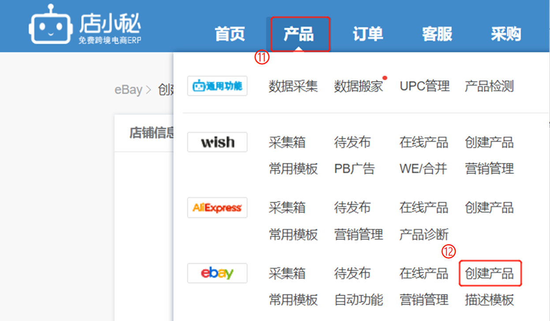Open 常用模板 in the AliExpress section
The width and height of the screenshot is (550, 321).
(x=293, y=234)
